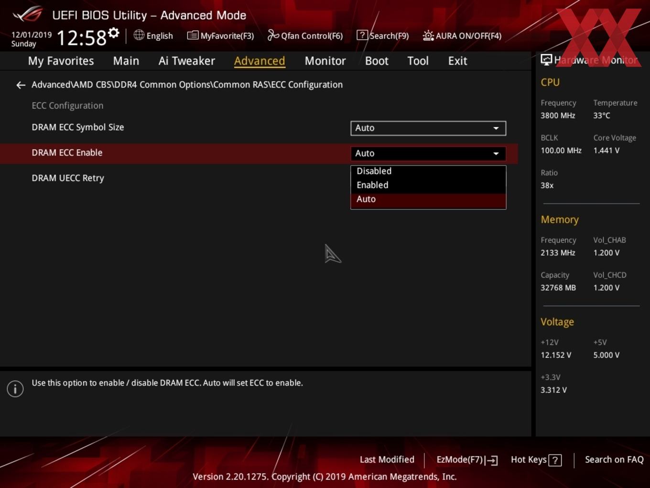This screenshot has height=488, width=650.
Task: Click the breadcrumb path text
Action: 187,85
